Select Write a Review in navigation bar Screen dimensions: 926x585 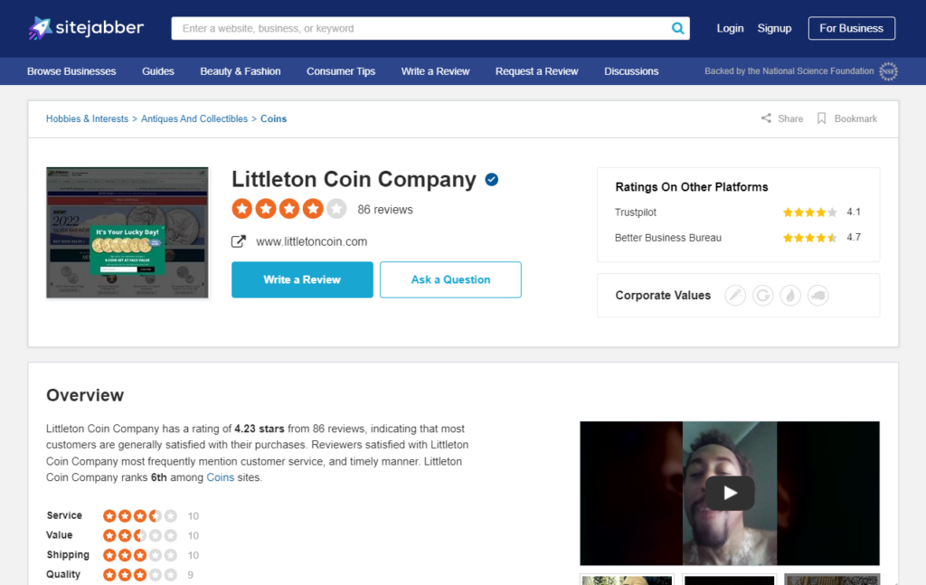pos(435,71)
